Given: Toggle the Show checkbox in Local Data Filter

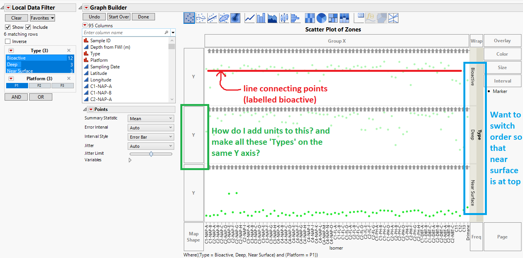Looking at the screenshot, I should tap(8, 27).
